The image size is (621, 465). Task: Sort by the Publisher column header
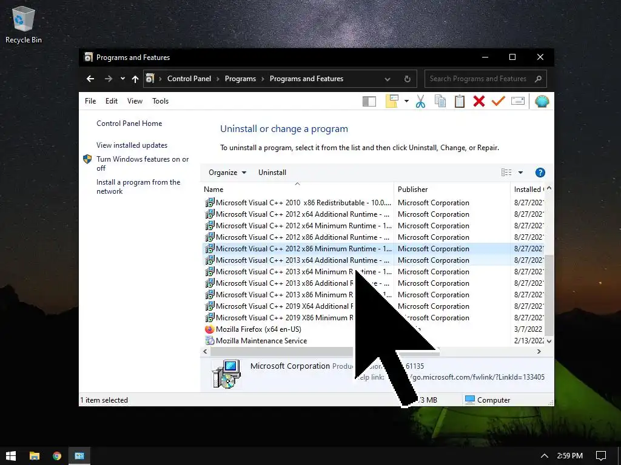pos(452,190)
